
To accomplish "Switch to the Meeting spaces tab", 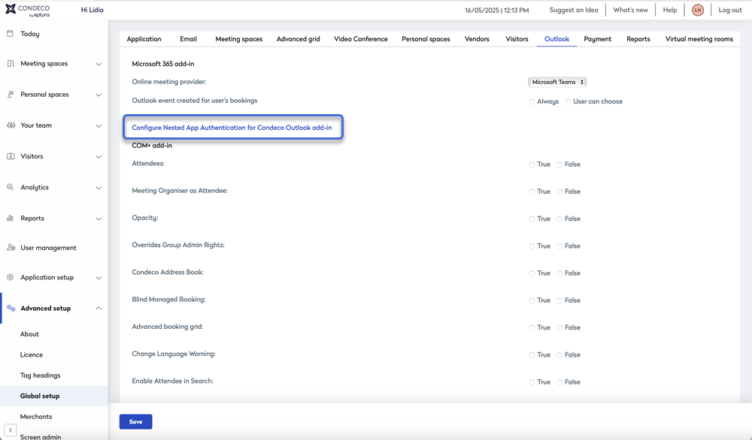I will [239, 39].
